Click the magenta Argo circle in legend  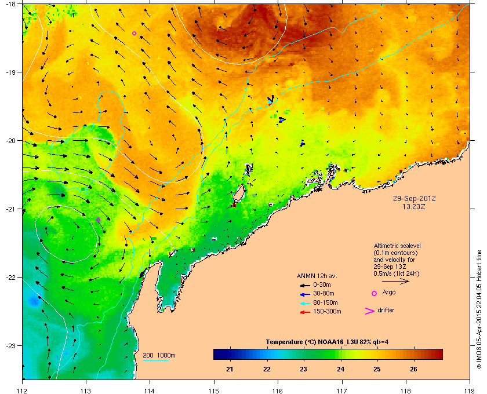(375, 293)
